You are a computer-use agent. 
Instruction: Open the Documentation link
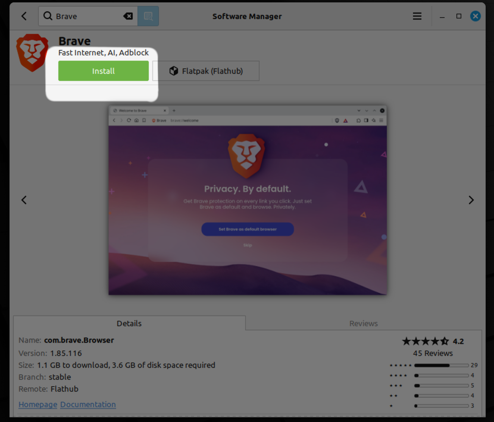click(88, 404)
